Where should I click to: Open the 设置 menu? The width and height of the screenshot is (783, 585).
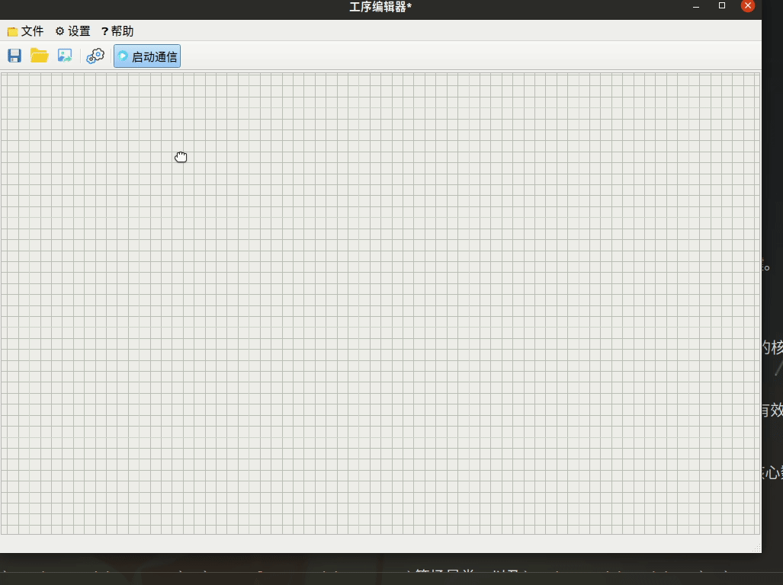[73, 31]
